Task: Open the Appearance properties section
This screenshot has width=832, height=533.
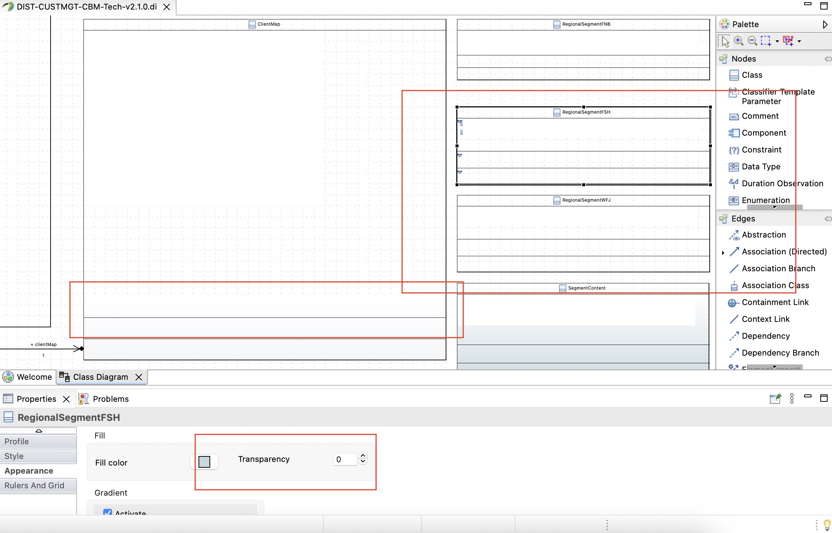Action: click(38, 471)
